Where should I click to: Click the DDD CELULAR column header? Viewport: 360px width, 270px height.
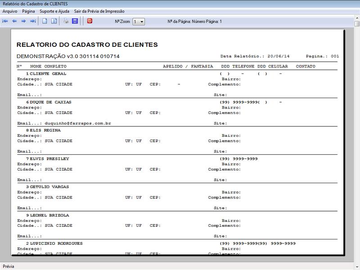273,66
